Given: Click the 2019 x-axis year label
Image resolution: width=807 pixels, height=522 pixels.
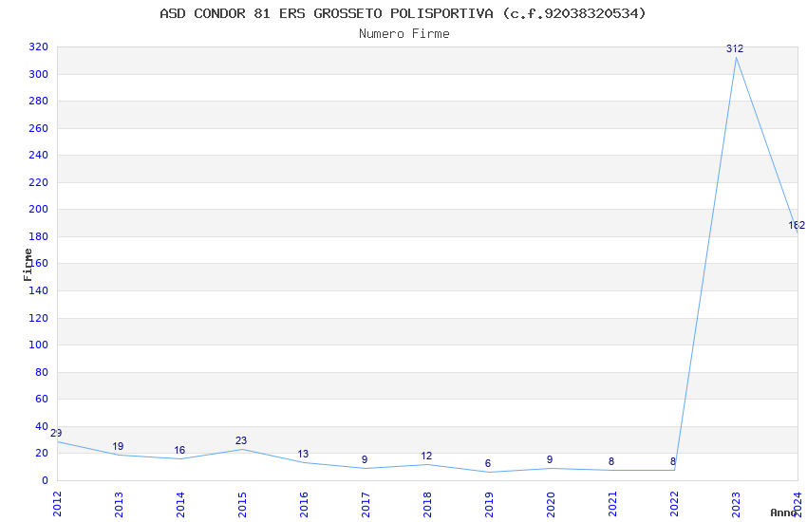Looking at the screenshot, I should point(490,504).
